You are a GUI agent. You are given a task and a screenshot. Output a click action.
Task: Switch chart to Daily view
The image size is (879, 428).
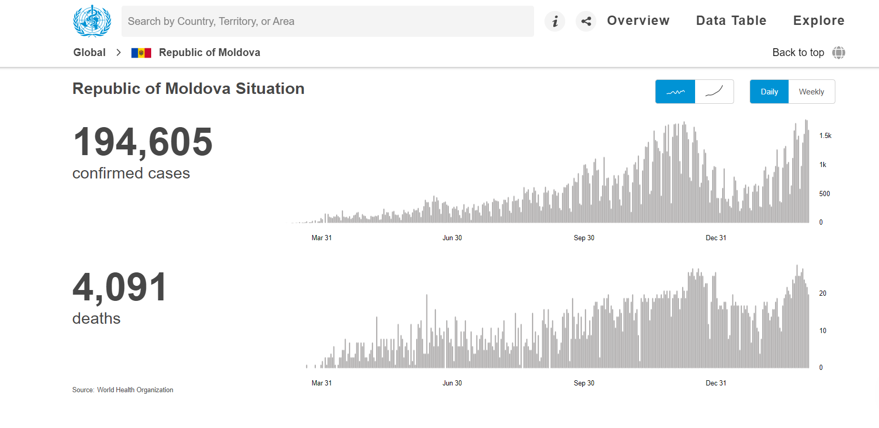point(769,92)
